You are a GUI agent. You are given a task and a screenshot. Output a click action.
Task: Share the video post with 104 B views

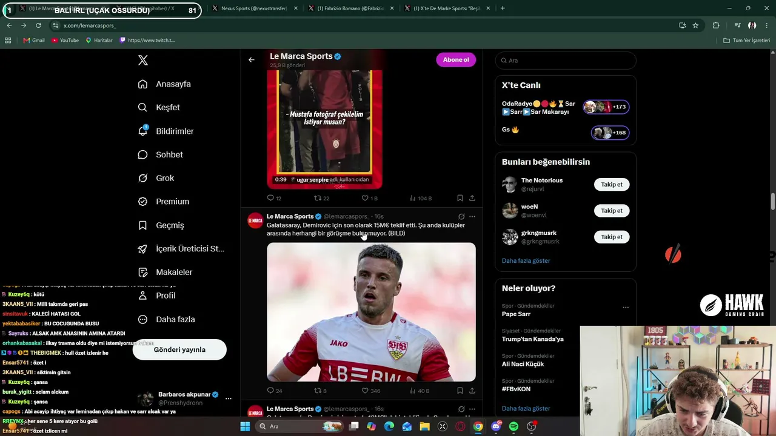(x=472, y=198)
